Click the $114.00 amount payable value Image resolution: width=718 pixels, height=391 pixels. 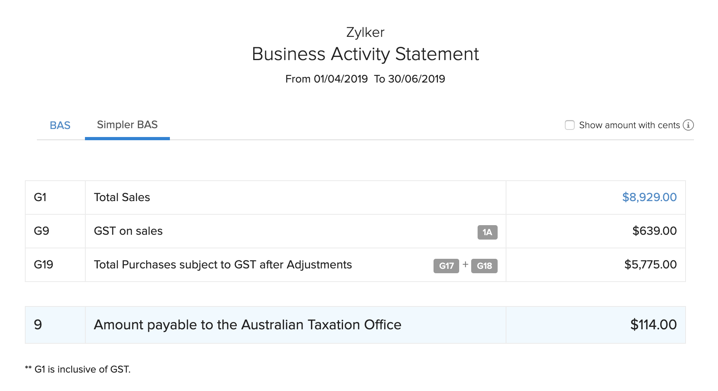pyautogui.click(x=653, y=325)
